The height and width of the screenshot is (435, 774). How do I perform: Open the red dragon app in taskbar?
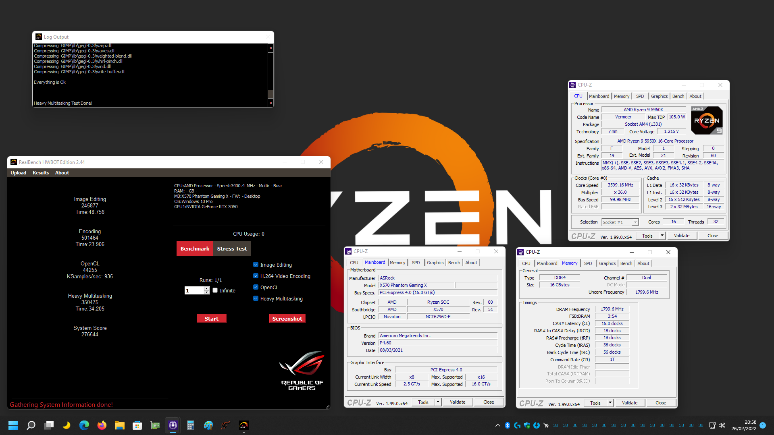(x=226, y=425)
